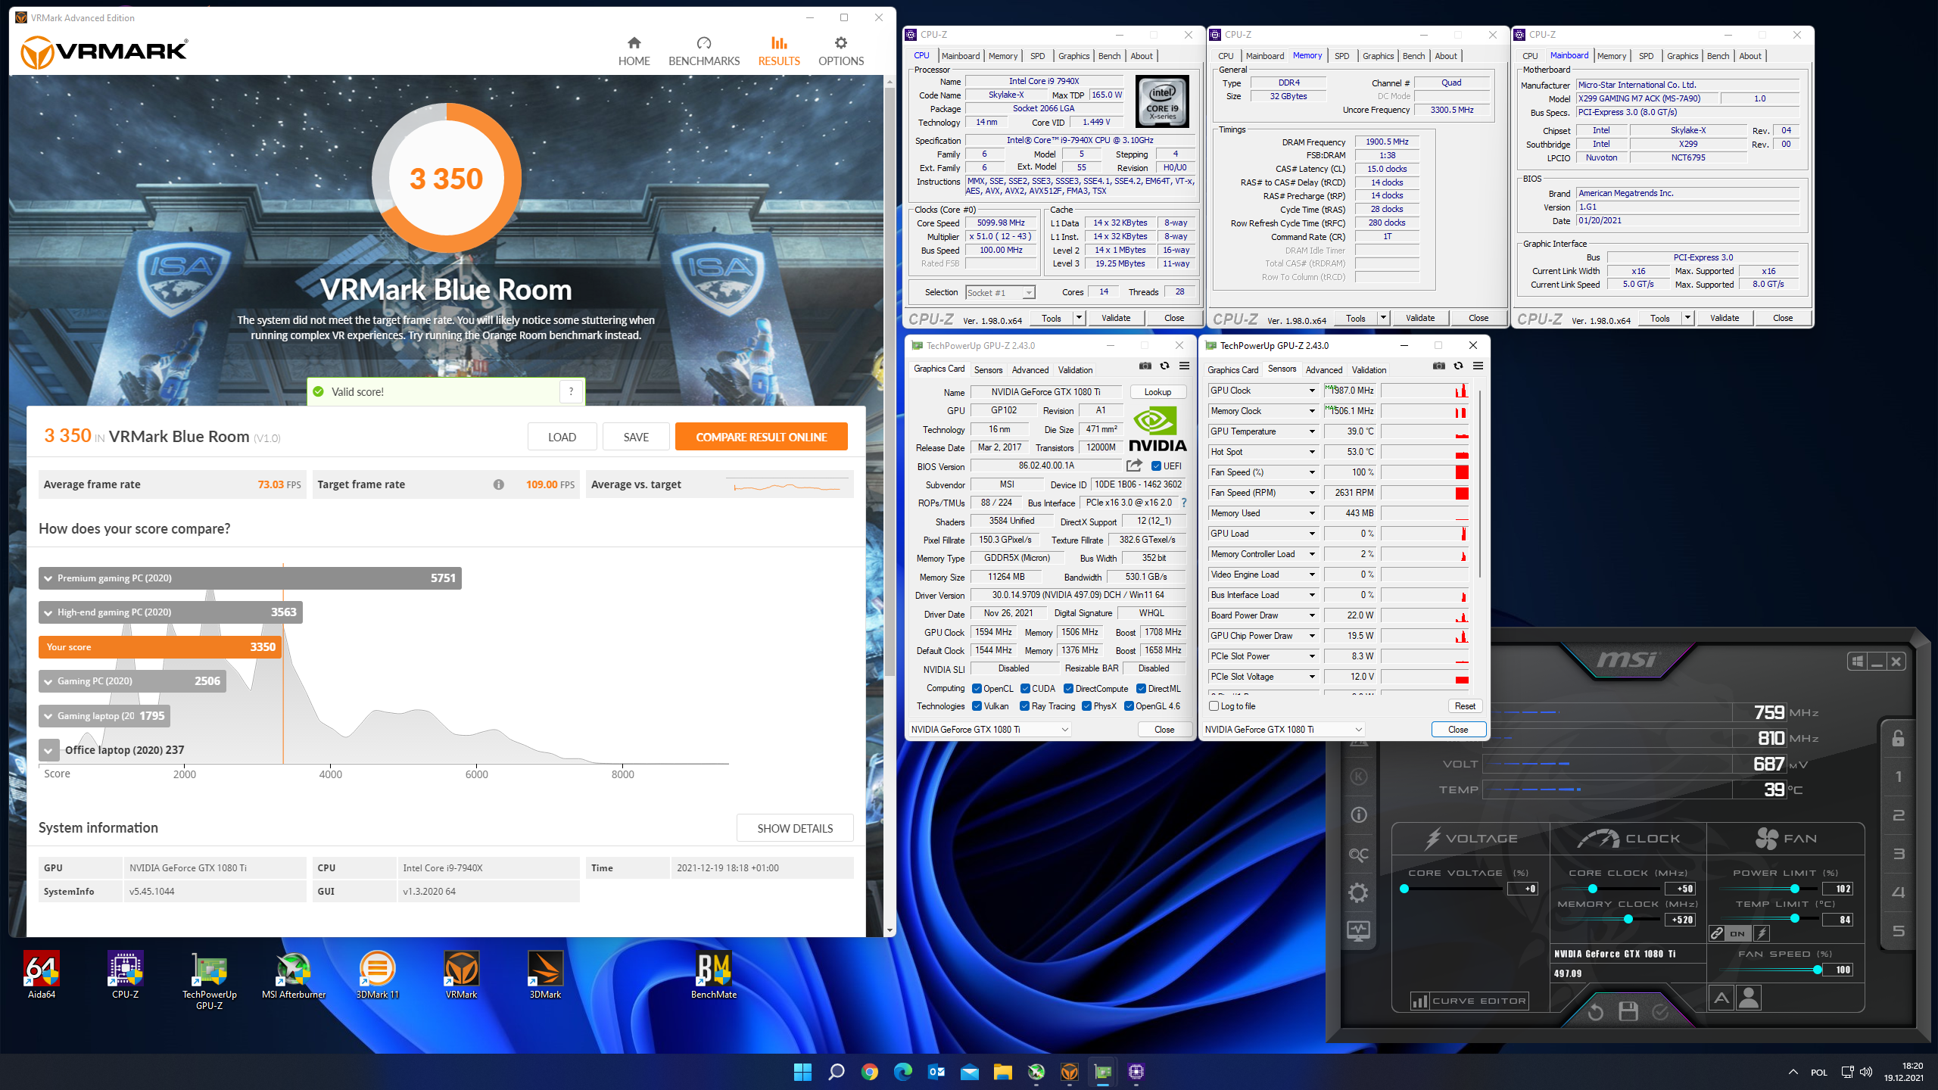Open CPU-Z Socket #1 selection dropdown
The height and width of the screenshot is (1090, 1938).
coord(1000,293)
